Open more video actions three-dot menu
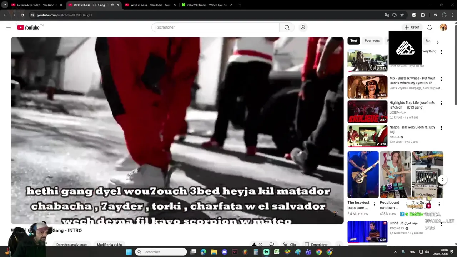The width and height of the screenshot is (457, 257). pos(339,245)
